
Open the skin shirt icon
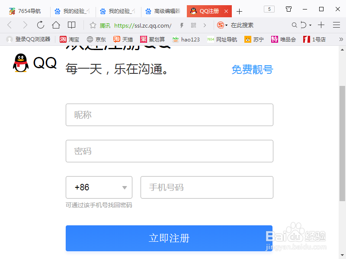[x=288, y=9]
